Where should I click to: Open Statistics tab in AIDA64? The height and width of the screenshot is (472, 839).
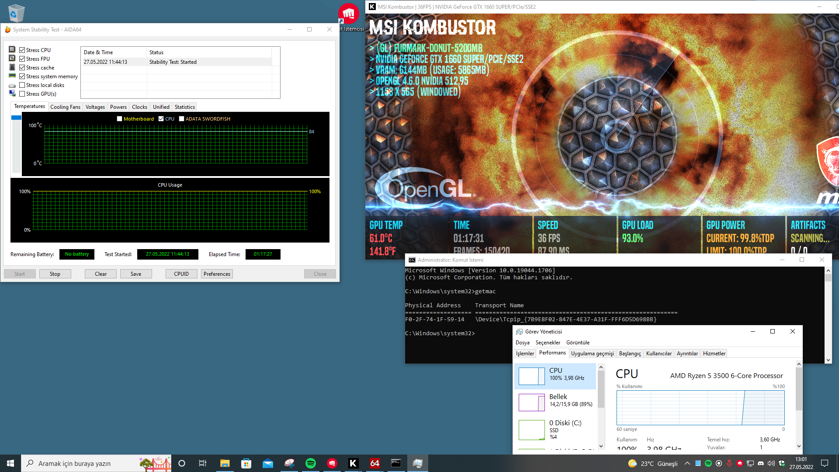click(185, 107)
